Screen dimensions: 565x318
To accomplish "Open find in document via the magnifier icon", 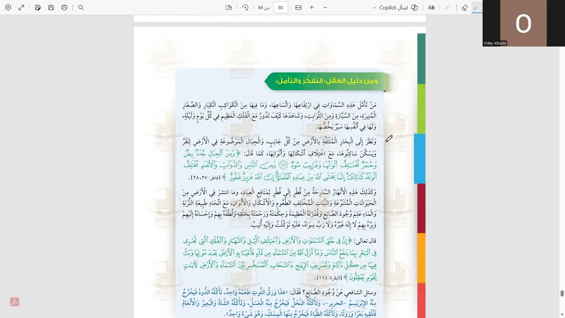I will point(81,8).
